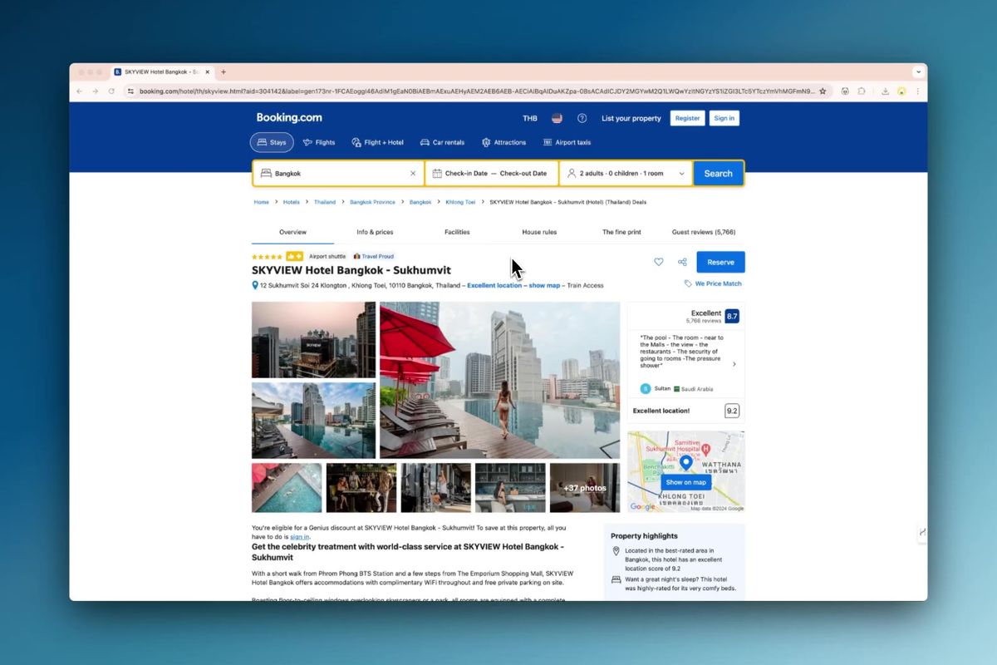The height and width of the screenshot is (665, 997).
Task: Select the Flights tab
Action: pos(319,142)
